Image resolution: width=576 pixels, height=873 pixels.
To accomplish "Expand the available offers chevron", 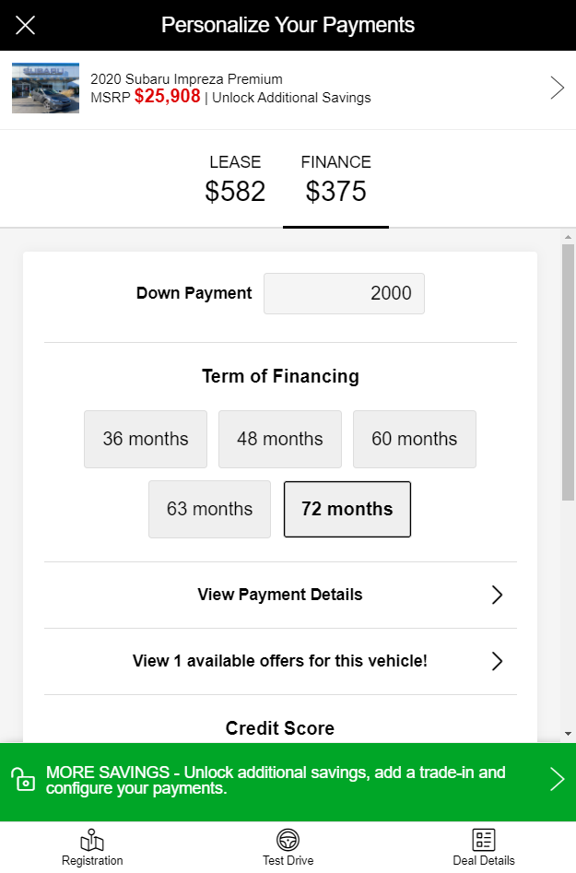I will point(497,661).
